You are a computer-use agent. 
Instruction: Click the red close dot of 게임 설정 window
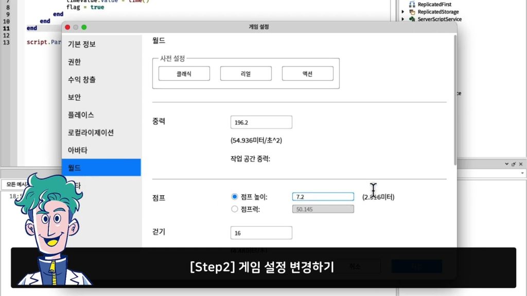tap(67, 27)
